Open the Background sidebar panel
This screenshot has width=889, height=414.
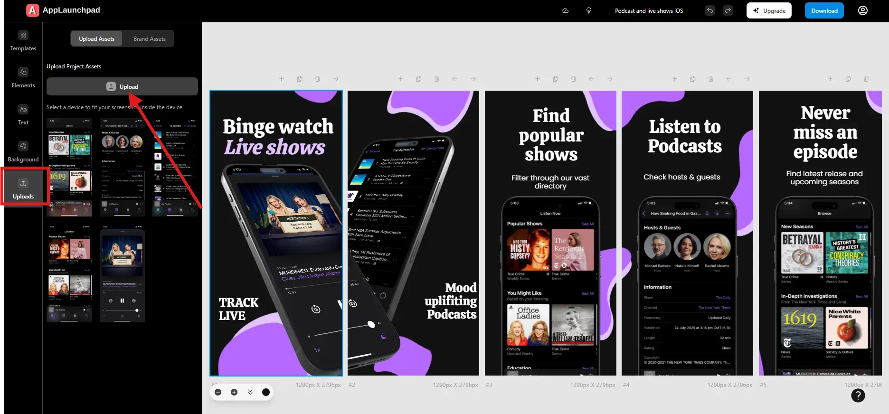(23, 152)
